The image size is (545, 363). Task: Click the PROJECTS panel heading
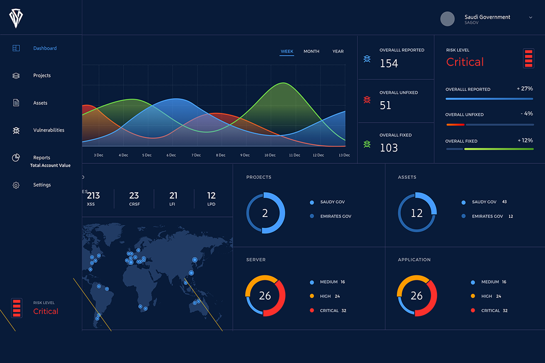pos(258,177)
